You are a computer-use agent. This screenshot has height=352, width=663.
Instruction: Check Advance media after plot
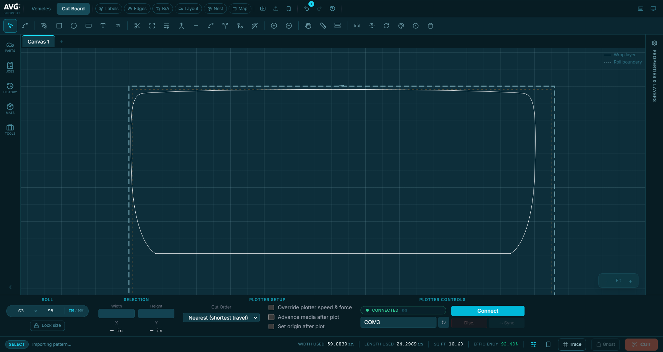(271, 317)
